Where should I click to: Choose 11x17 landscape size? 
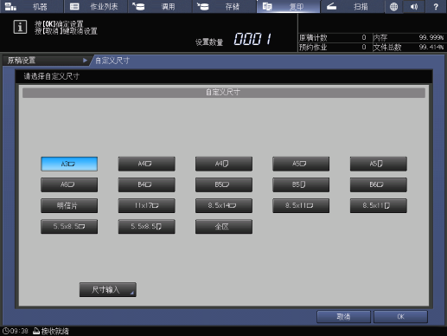click(x=146, y=205)
